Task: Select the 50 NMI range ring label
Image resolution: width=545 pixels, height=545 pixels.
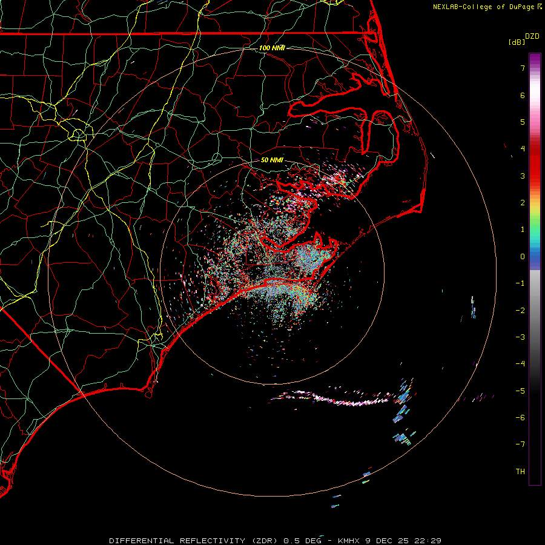Action: click(x=272, y=160)
